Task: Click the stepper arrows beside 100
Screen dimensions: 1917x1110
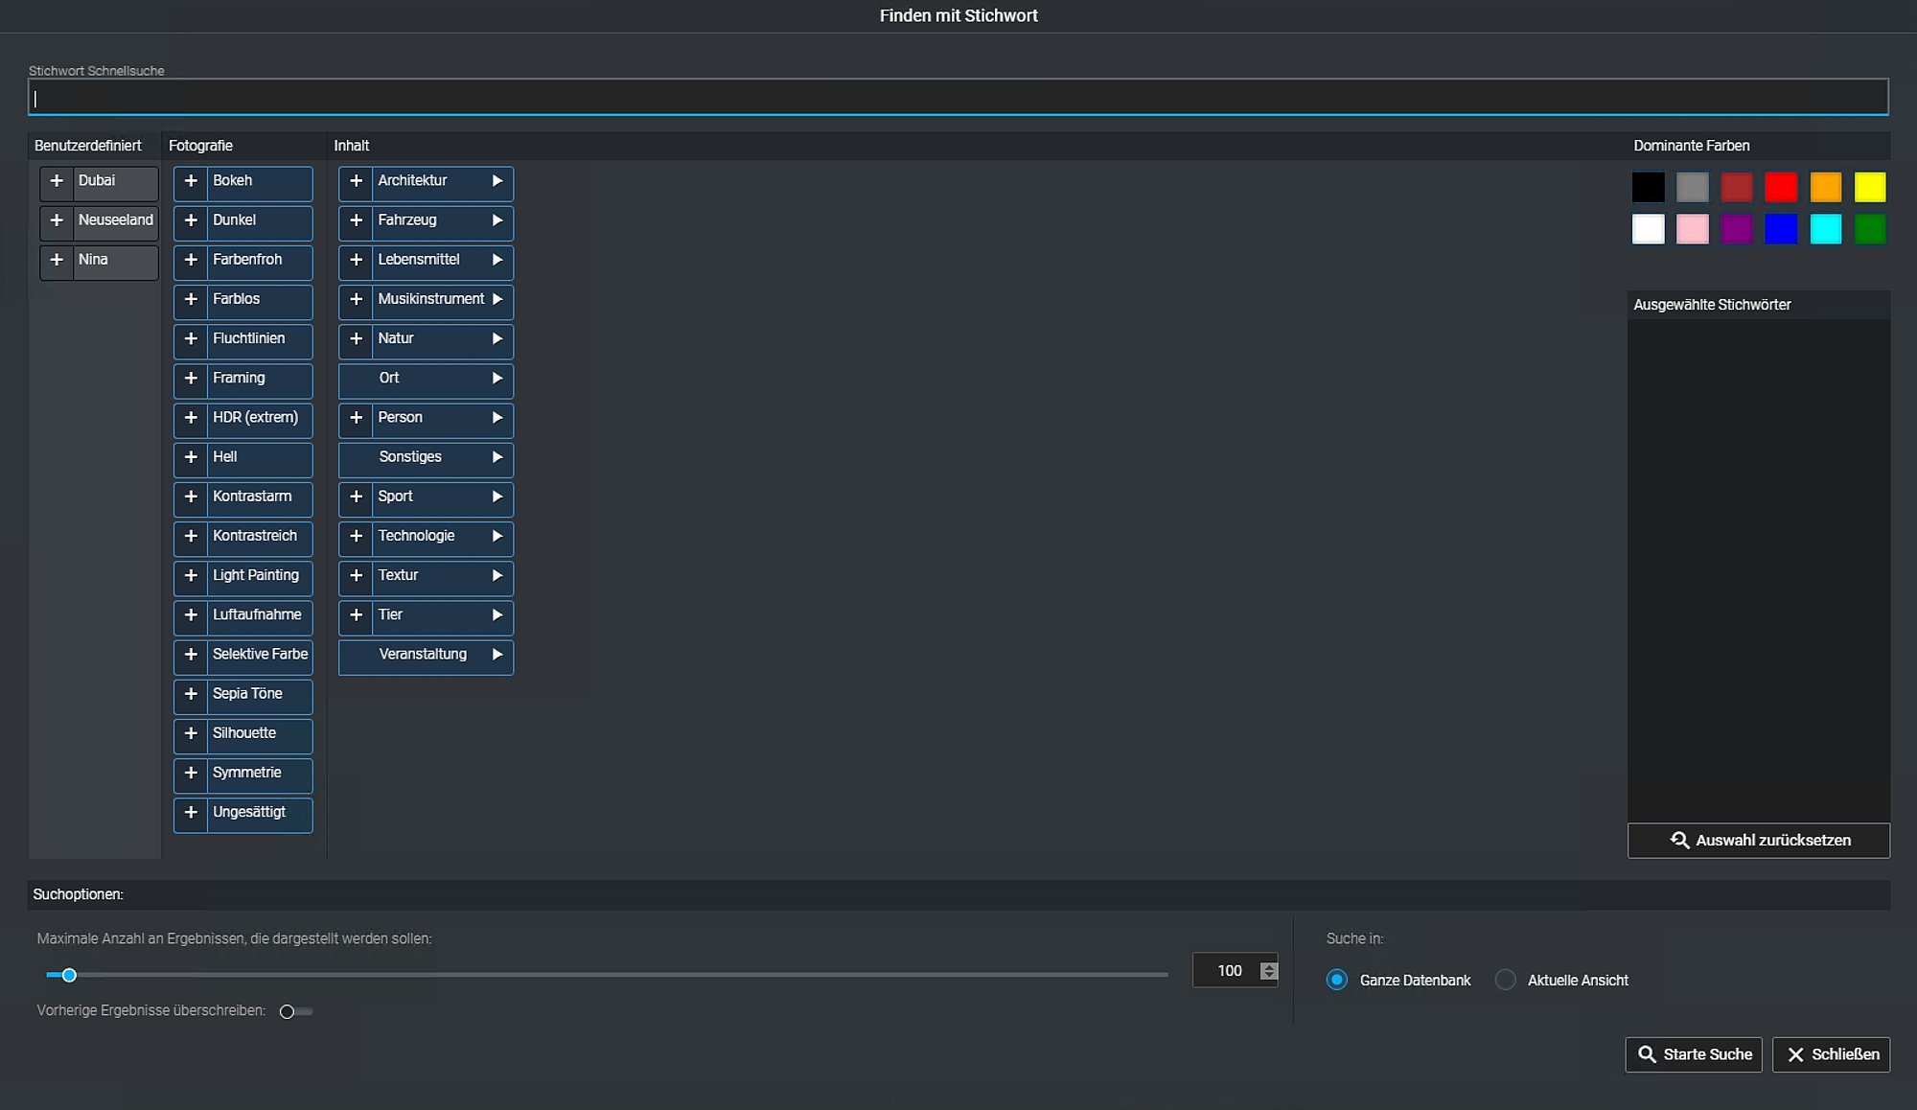Action: [x=1269, y=971]
